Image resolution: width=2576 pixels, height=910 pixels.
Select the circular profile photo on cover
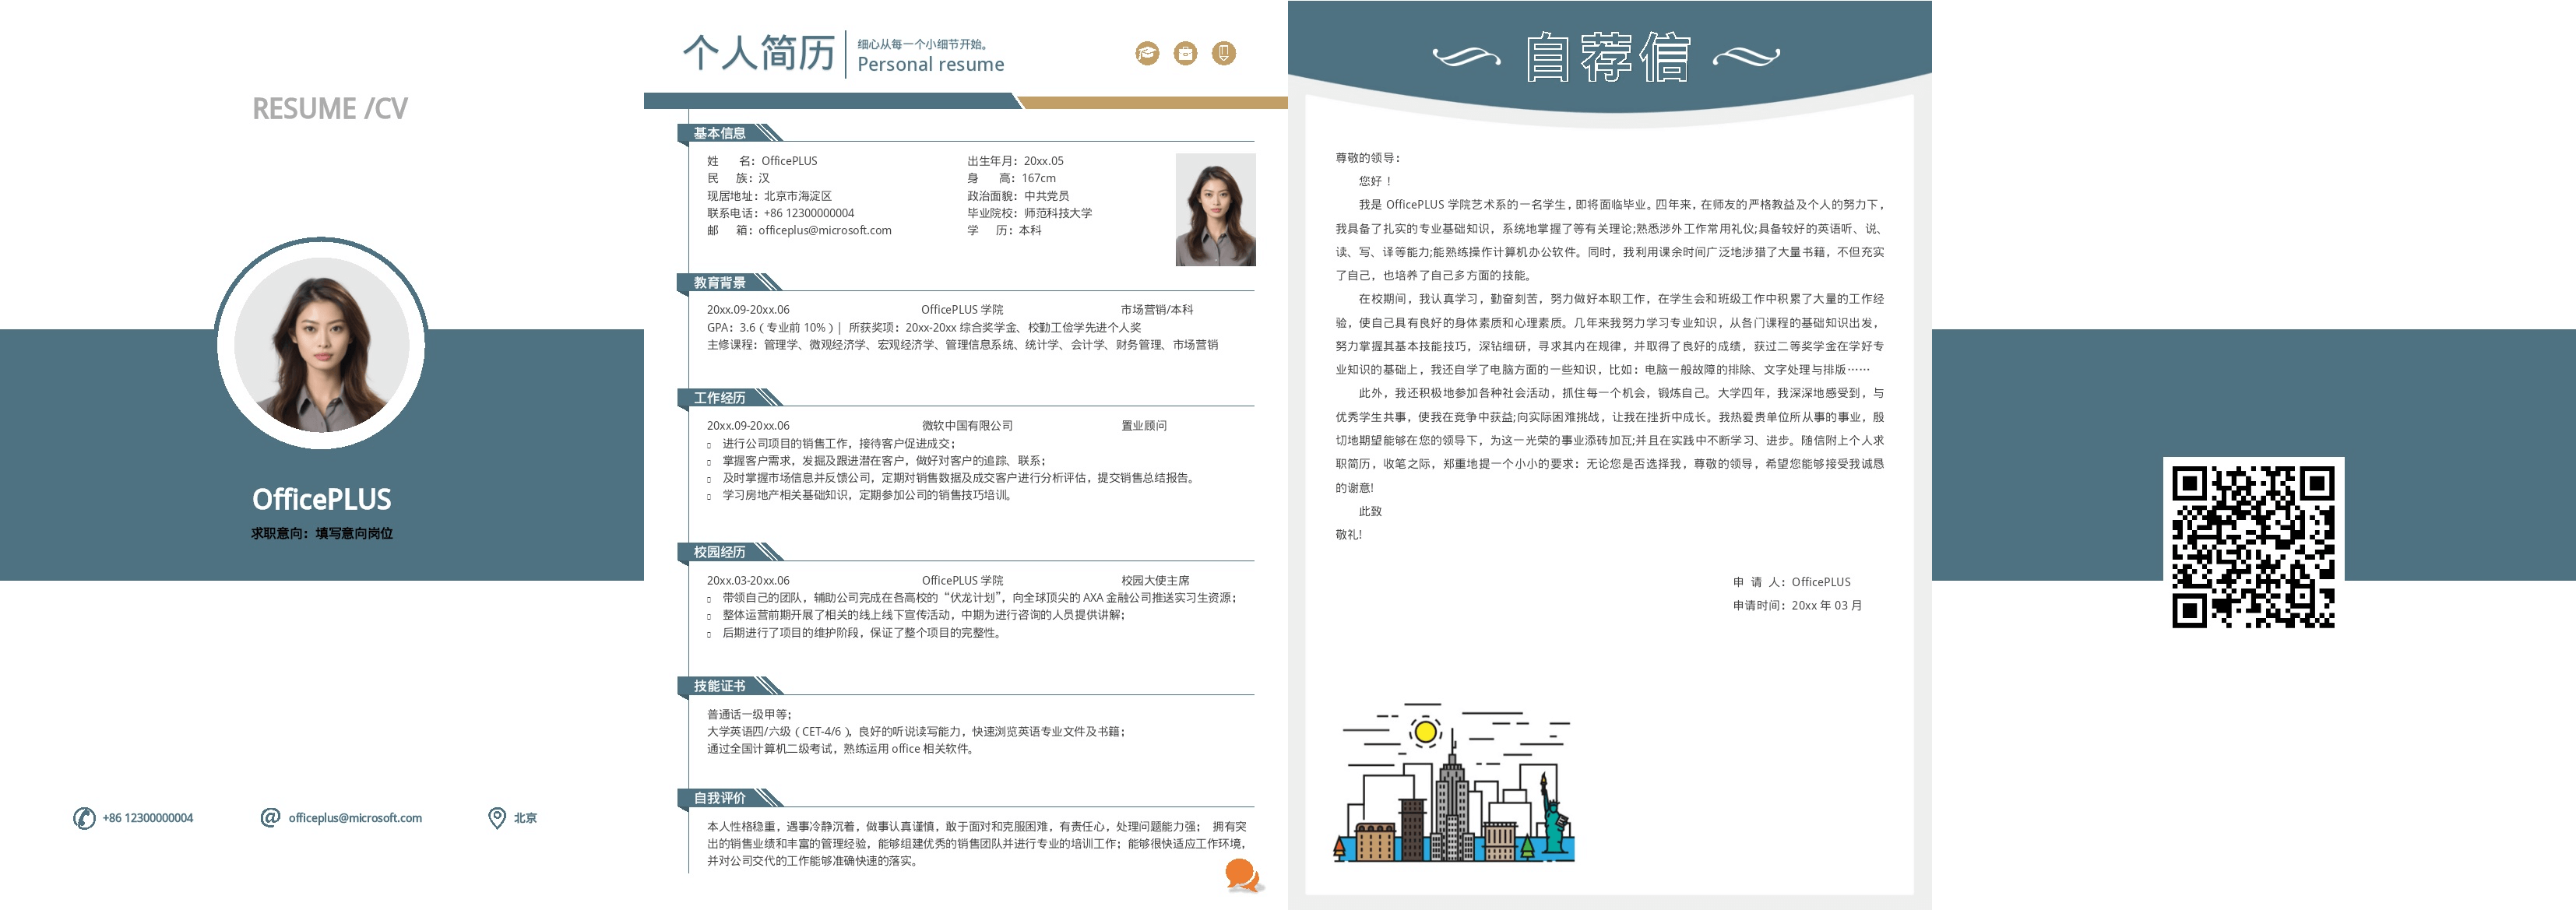tap(321, 344)
